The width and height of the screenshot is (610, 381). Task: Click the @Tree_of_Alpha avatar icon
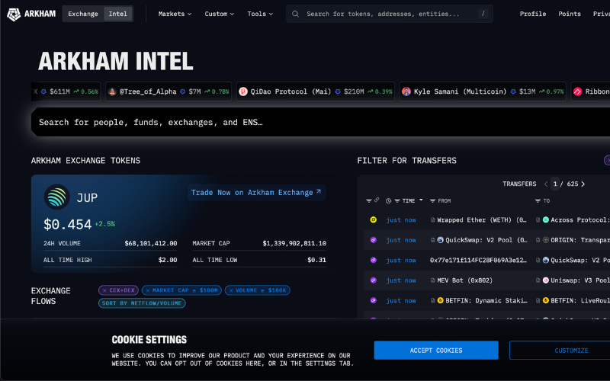click(112, 91)
